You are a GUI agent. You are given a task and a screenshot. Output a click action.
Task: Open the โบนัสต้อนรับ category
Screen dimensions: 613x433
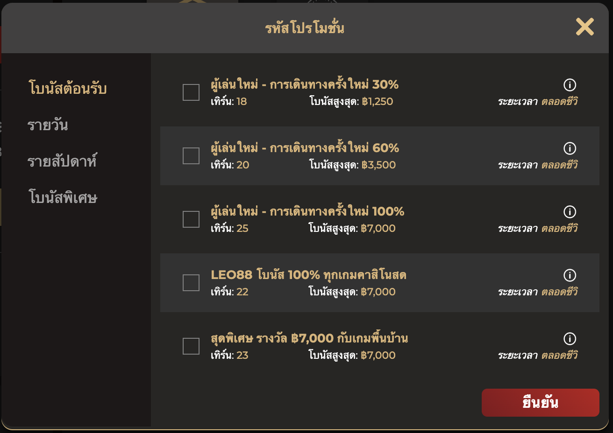pos(68,89)
